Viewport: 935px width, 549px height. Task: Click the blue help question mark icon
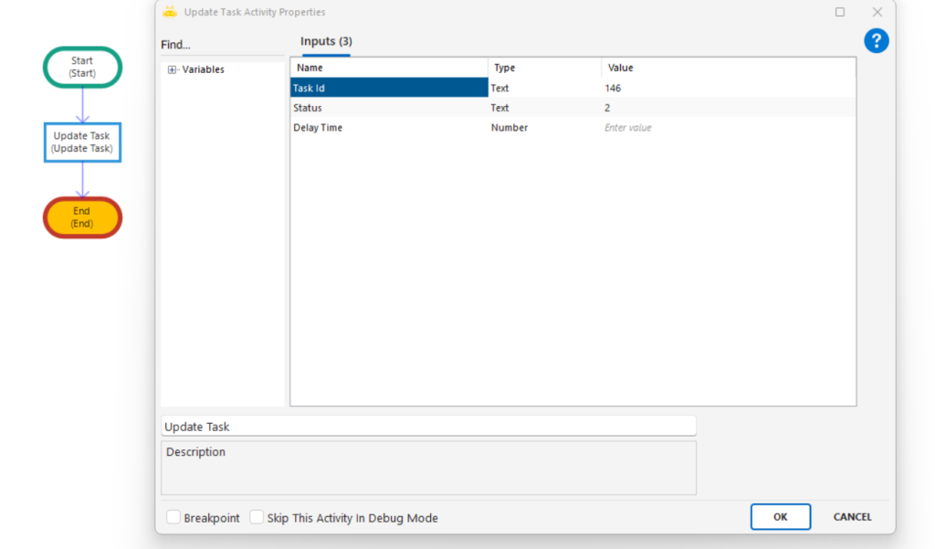(876, 40)
